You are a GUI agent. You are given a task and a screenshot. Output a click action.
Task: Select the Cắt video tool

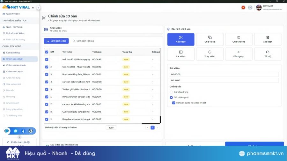pos(181,39)
